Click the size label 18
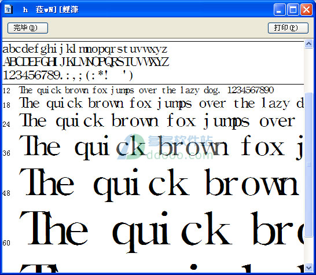 click(6, 105)
